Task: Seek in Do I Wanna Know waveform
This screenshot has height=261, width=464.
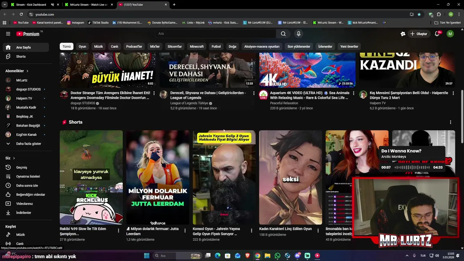Action: [412, 167]
